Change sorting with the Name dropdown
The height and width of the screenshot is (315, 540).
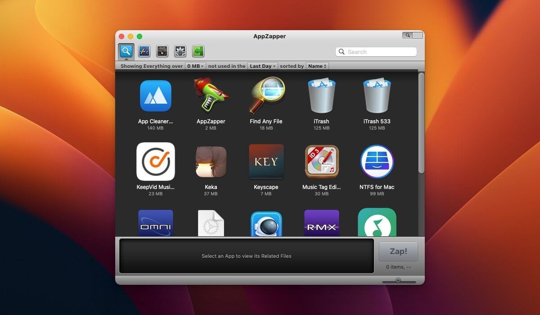[317, 66]
